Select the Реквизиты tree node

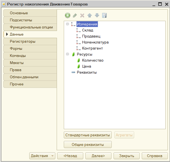click(87, 73)
